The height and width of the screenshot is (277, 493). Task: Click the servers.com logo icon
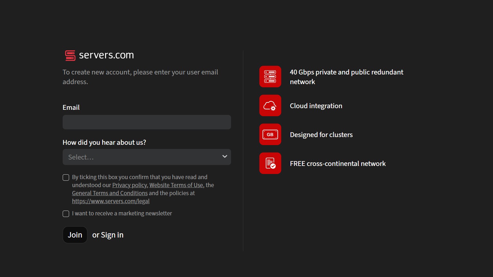(70, 56)
